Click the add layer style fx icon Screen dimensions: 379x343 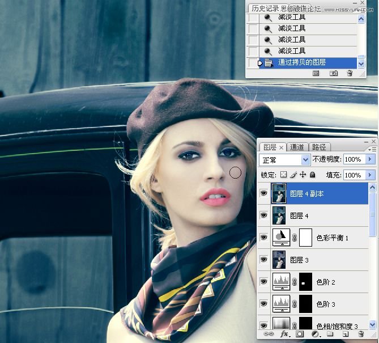(x=285, y=335)
